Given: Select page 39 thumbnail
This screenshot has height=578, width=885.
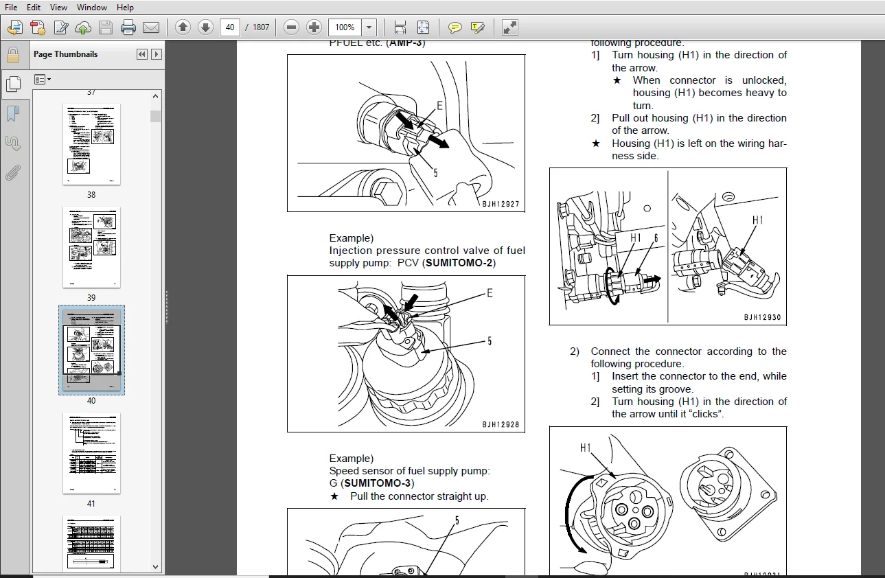Looking at the screenshot, I should (91, 247).
